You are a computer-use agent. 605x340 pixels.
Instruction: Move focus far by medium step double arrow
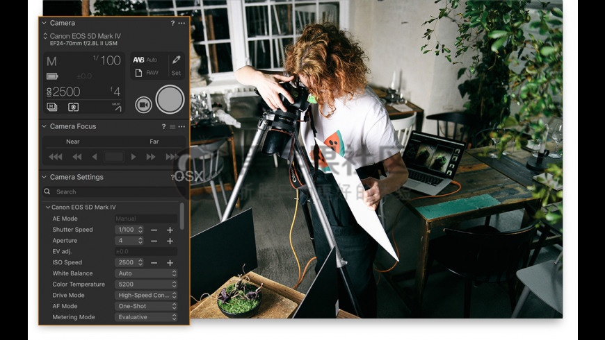coord(151,157)
